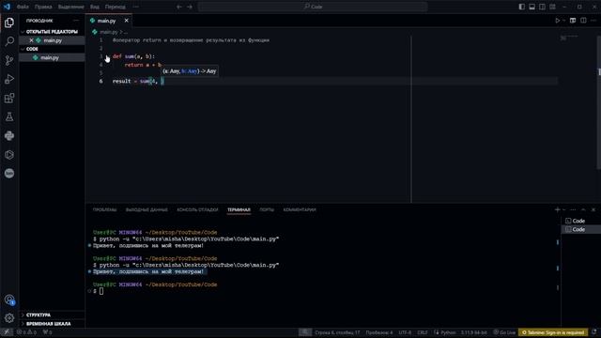This screenshot has height=338, width=601.
Task: Select main.py under CODE folder
Action: coord(52,57)
